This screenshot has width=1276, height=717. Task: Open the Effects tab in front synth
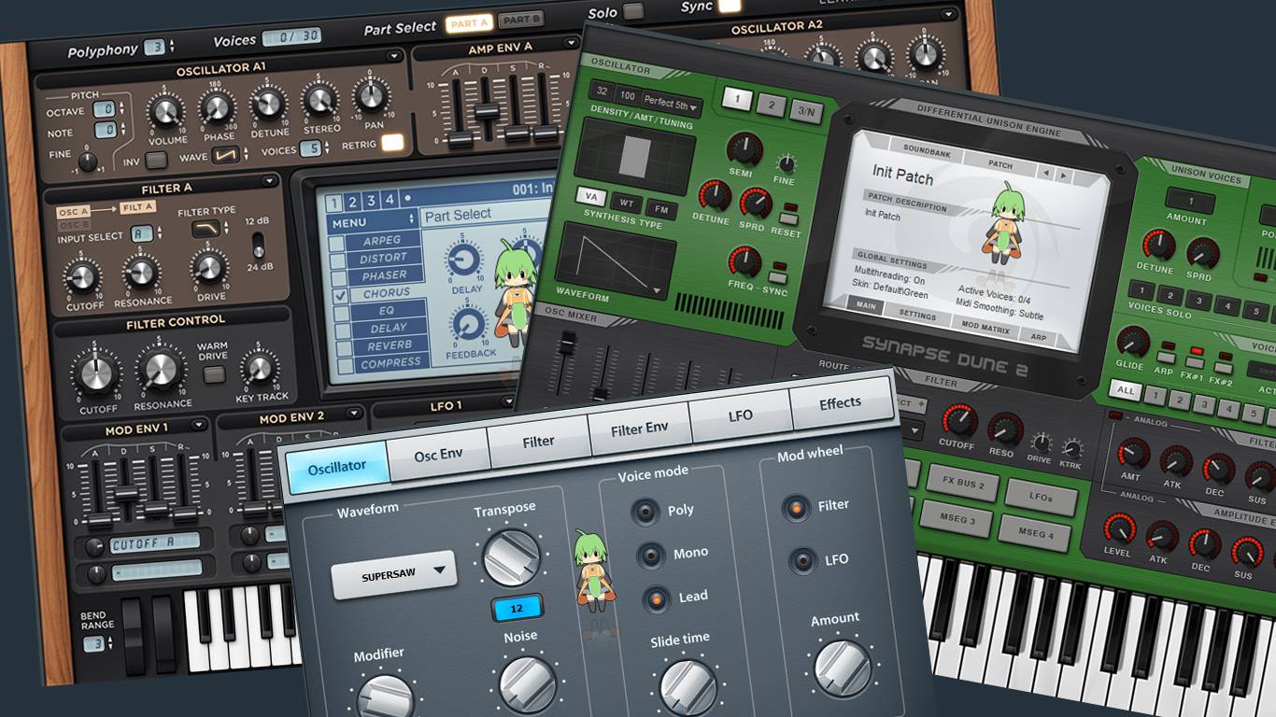click(x=840, y=402)
